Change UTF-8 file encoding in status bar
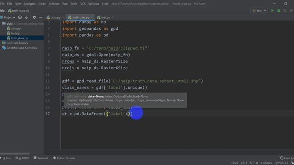294x165 pixels. 254,163
